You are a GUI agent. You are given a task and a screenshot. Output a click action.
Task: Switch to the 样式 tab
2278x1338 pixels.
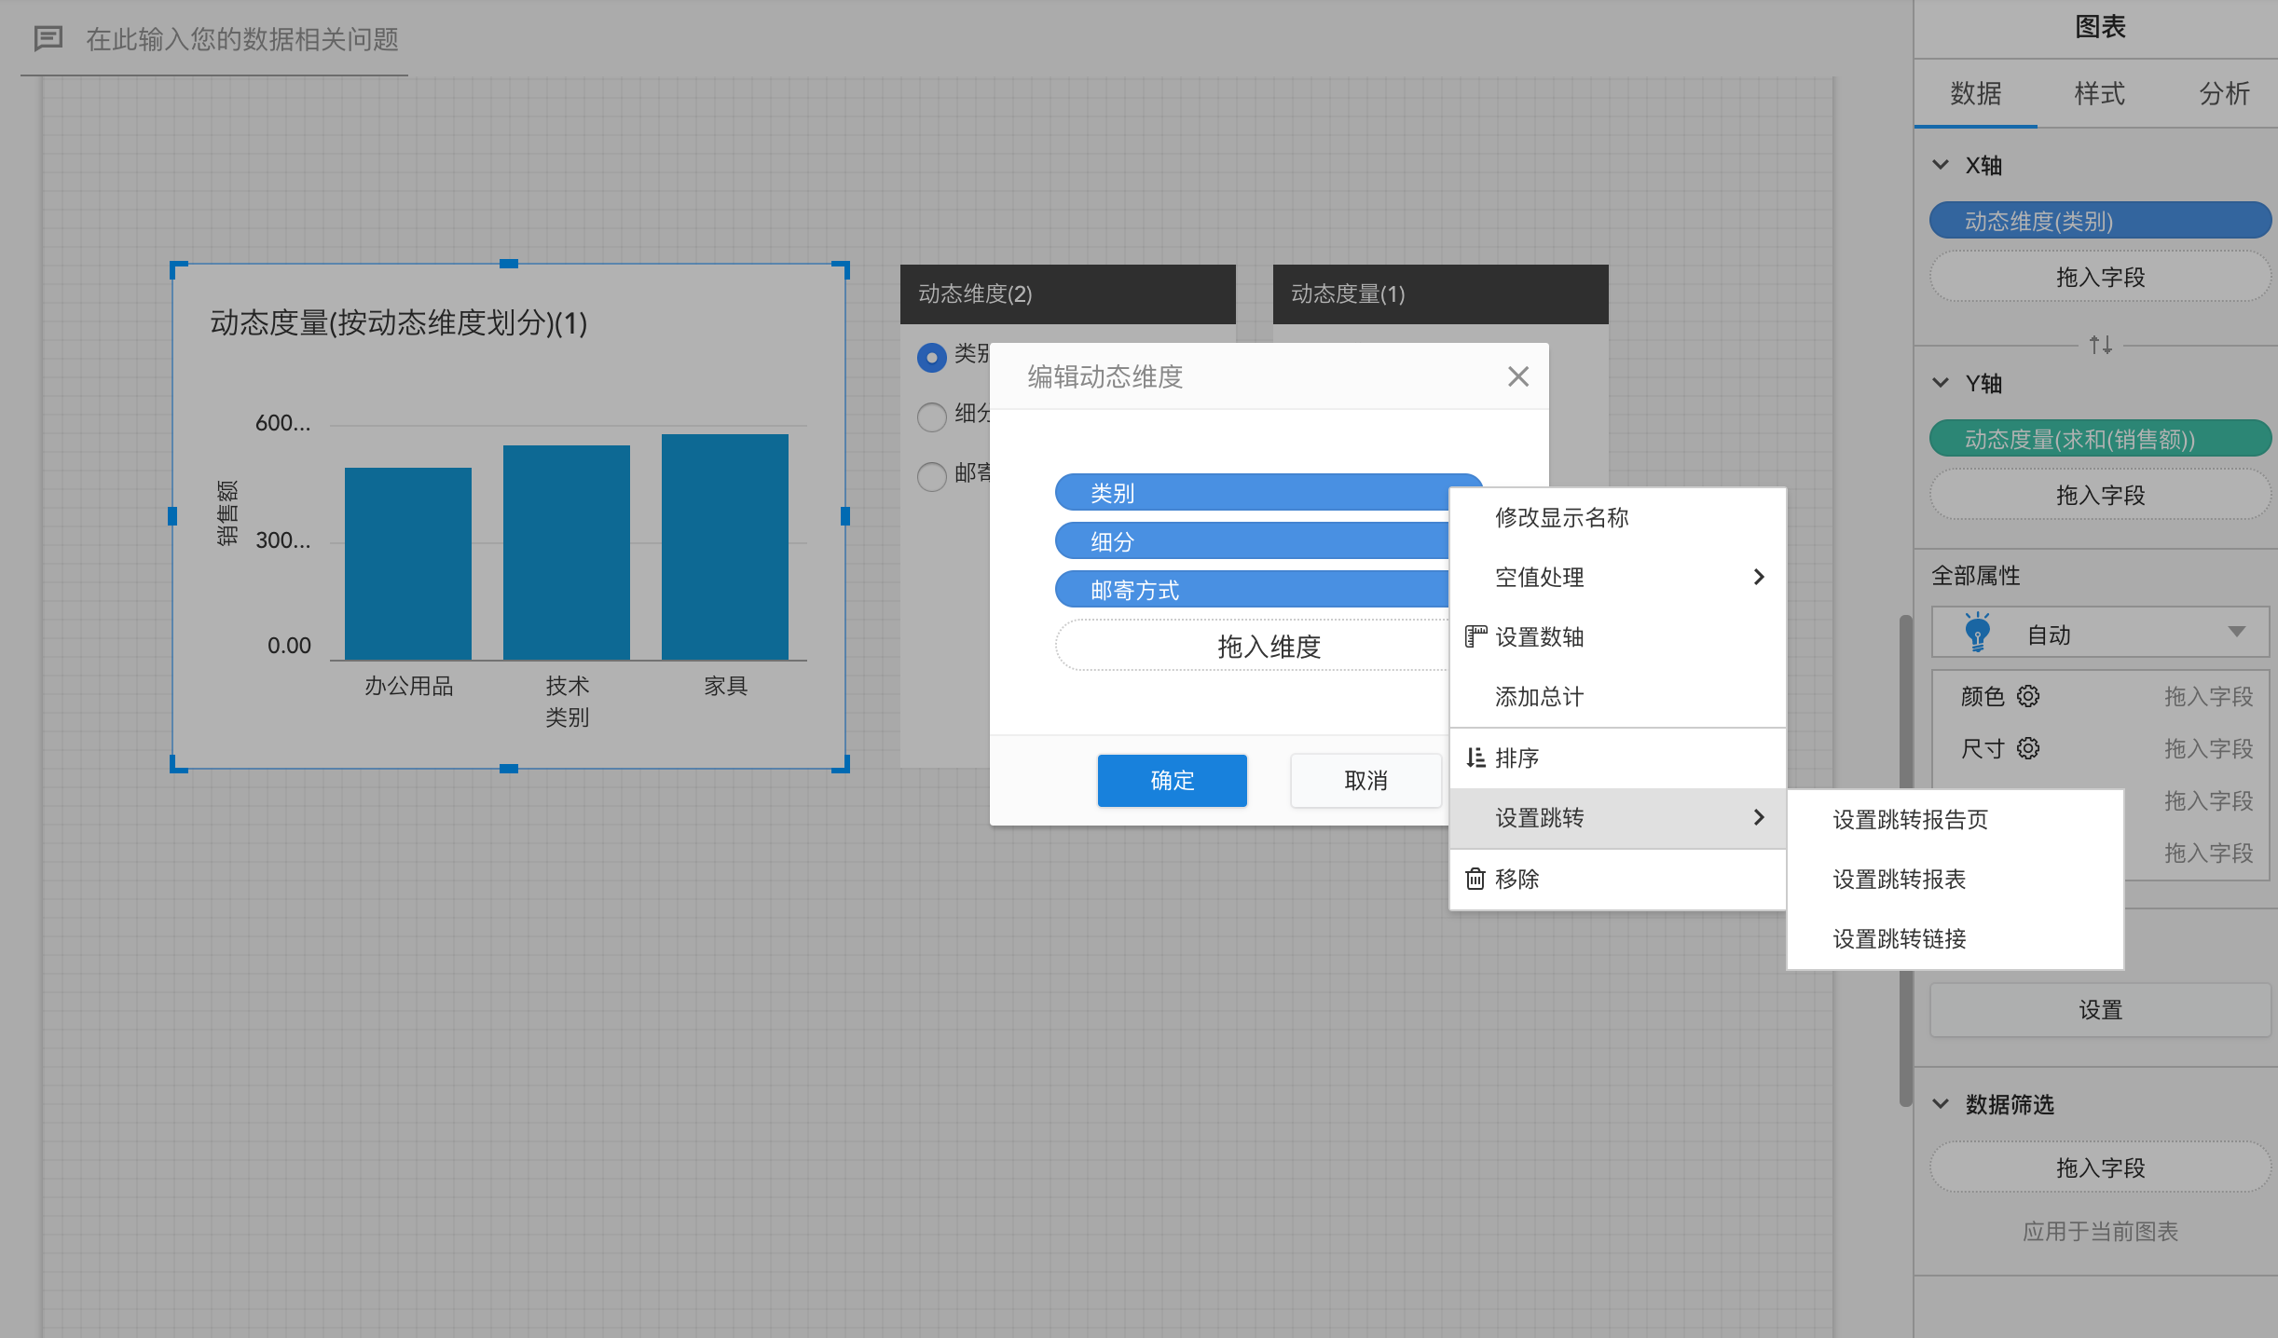point(2099,93)
